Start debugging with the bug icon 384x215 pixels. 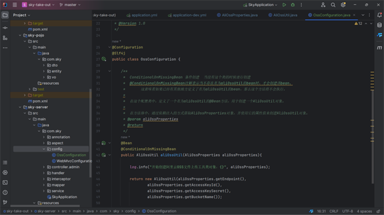292,4
